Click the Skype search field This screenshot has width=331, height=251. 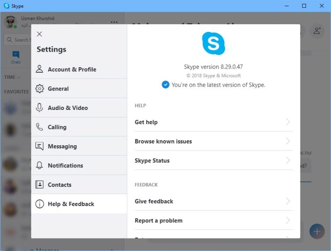[x=18, y=40]
